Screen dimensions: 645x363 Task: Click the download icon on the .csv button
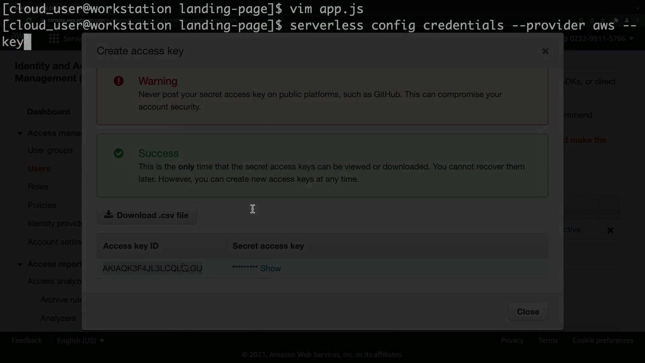click(x=108, y=215)
